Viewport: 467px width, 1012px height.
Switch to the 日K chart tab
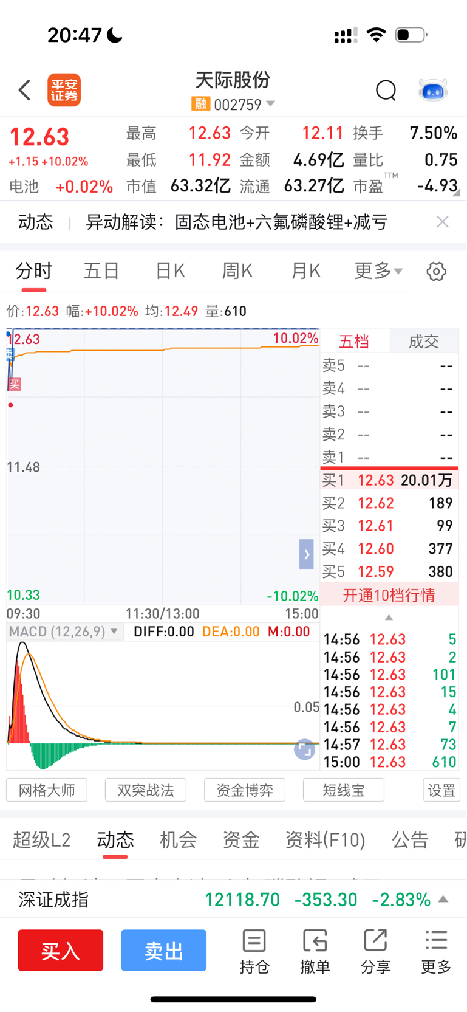[170, 271]
